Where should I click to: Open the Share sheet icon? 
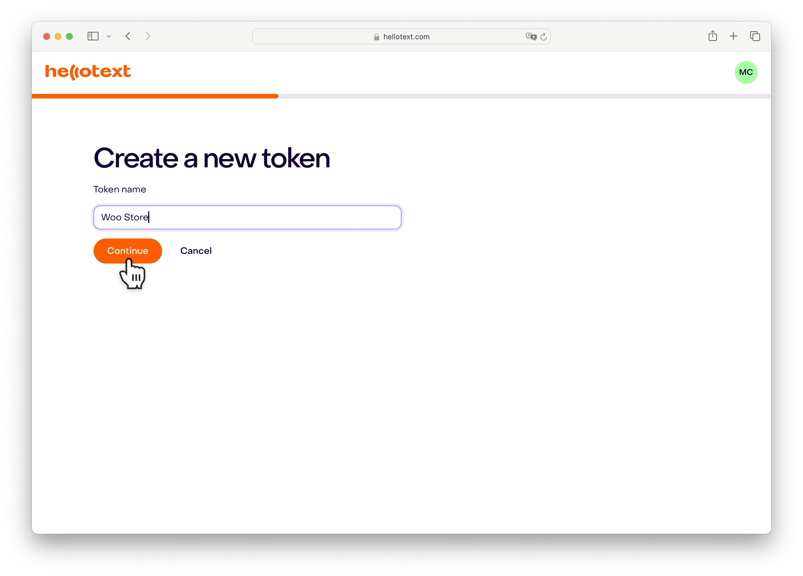712,36
